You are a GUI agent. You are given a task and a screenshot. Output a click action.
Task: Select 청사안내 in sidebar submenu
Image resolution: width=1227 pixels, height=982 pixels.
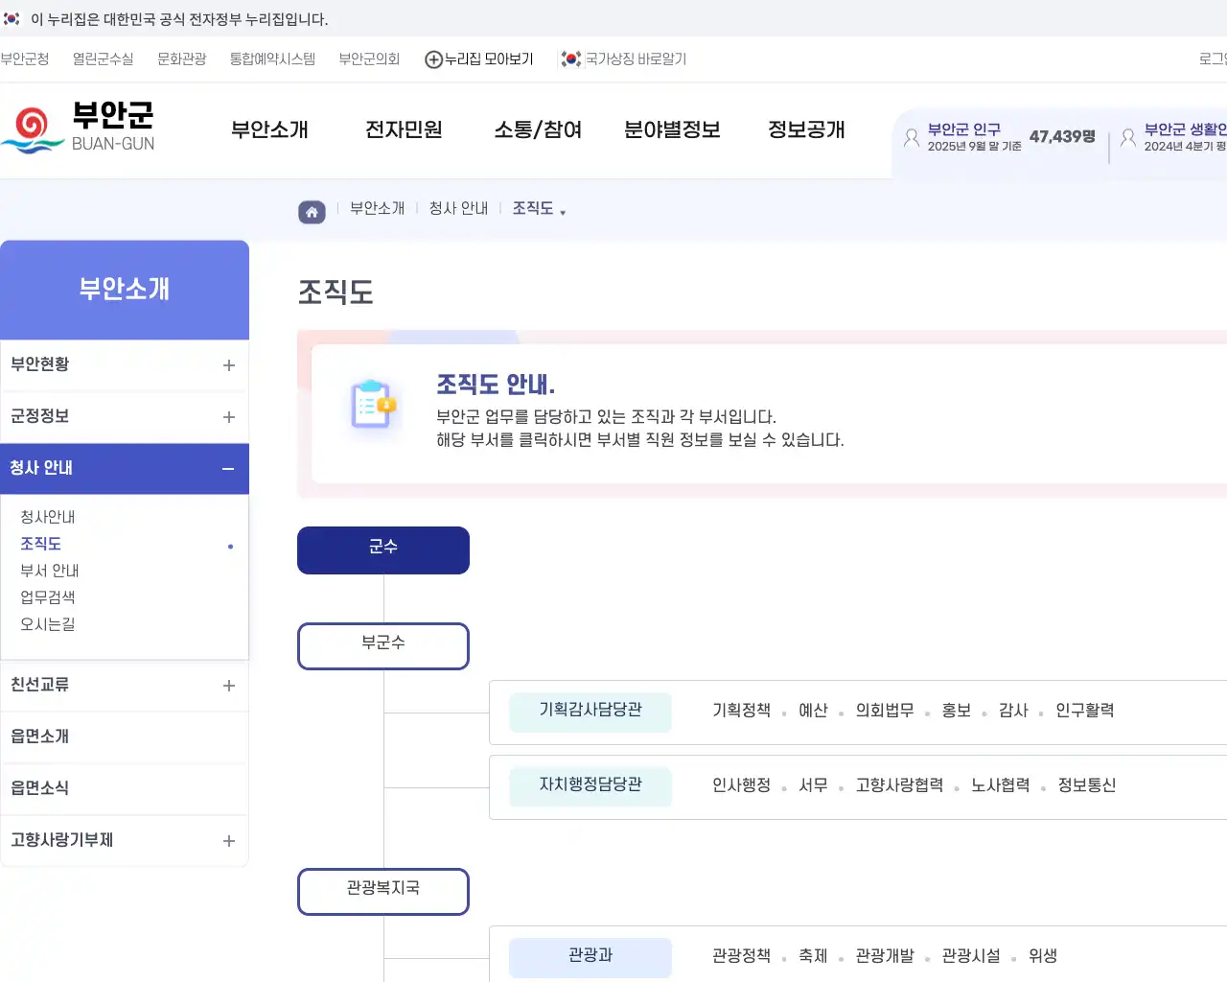[x=48, y=517]
